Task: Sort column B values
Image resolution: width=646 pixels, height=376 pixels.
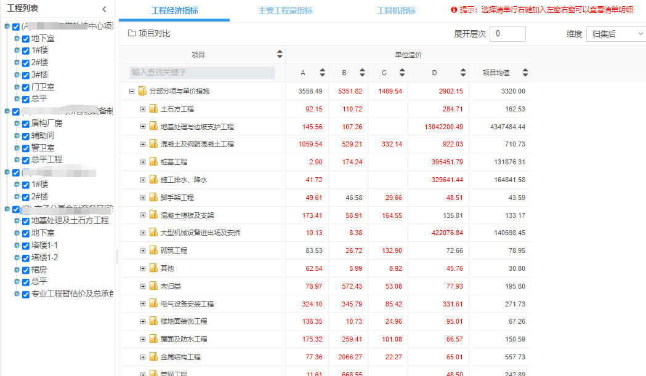Action: 362,73
